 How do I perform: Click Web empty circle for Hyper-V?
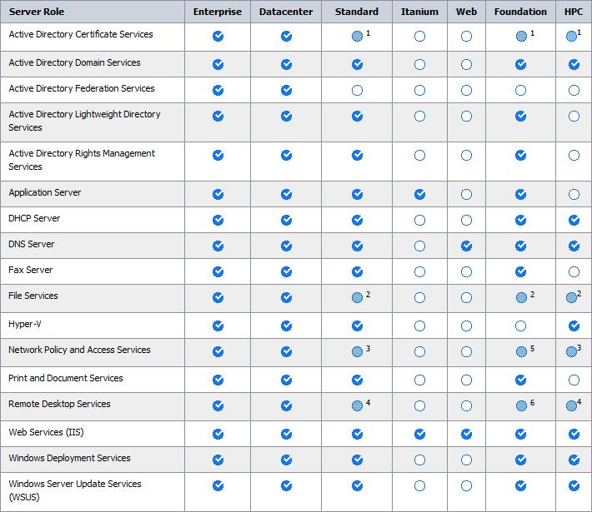tap(466, 326)
